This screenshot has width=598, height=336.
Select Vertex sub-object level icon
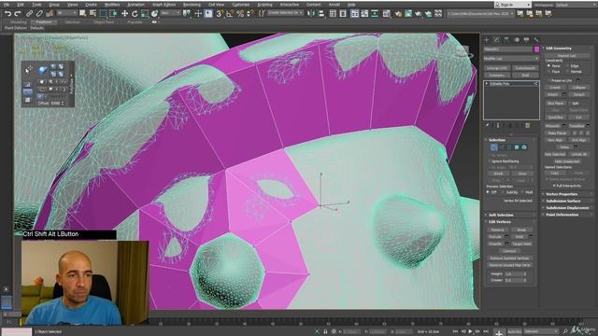pyautogui.click(x=494, y=147)
